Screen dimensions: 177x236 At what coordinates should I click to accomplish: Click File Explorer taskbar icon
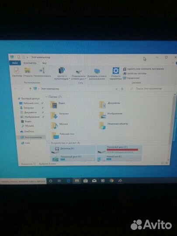tap(77, 180)
